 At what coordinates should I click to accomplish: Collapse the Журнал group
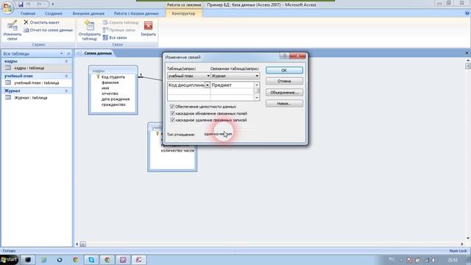coord(66,91)
